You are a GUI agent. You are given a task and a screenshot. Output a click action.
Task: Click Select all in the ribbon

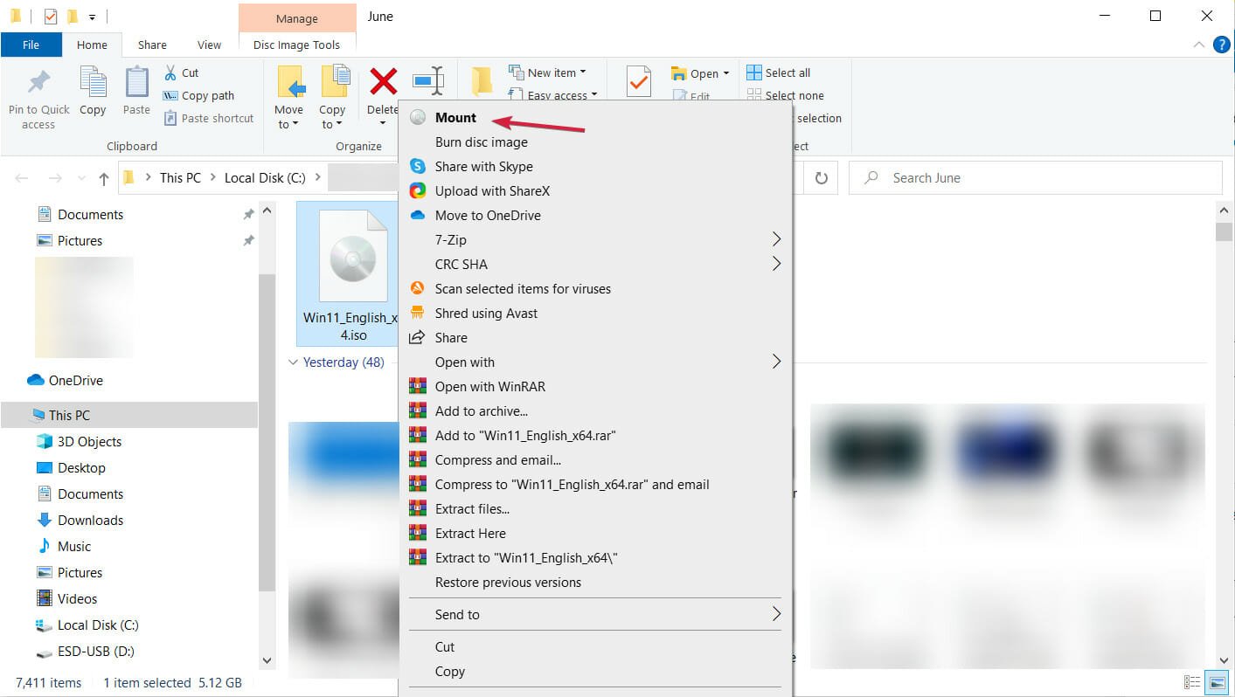[778, 72]
